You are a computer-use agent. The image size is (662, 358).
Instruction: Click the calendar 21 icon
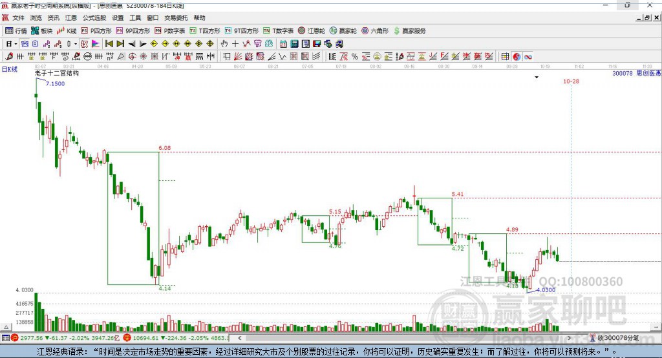(283, 44)
